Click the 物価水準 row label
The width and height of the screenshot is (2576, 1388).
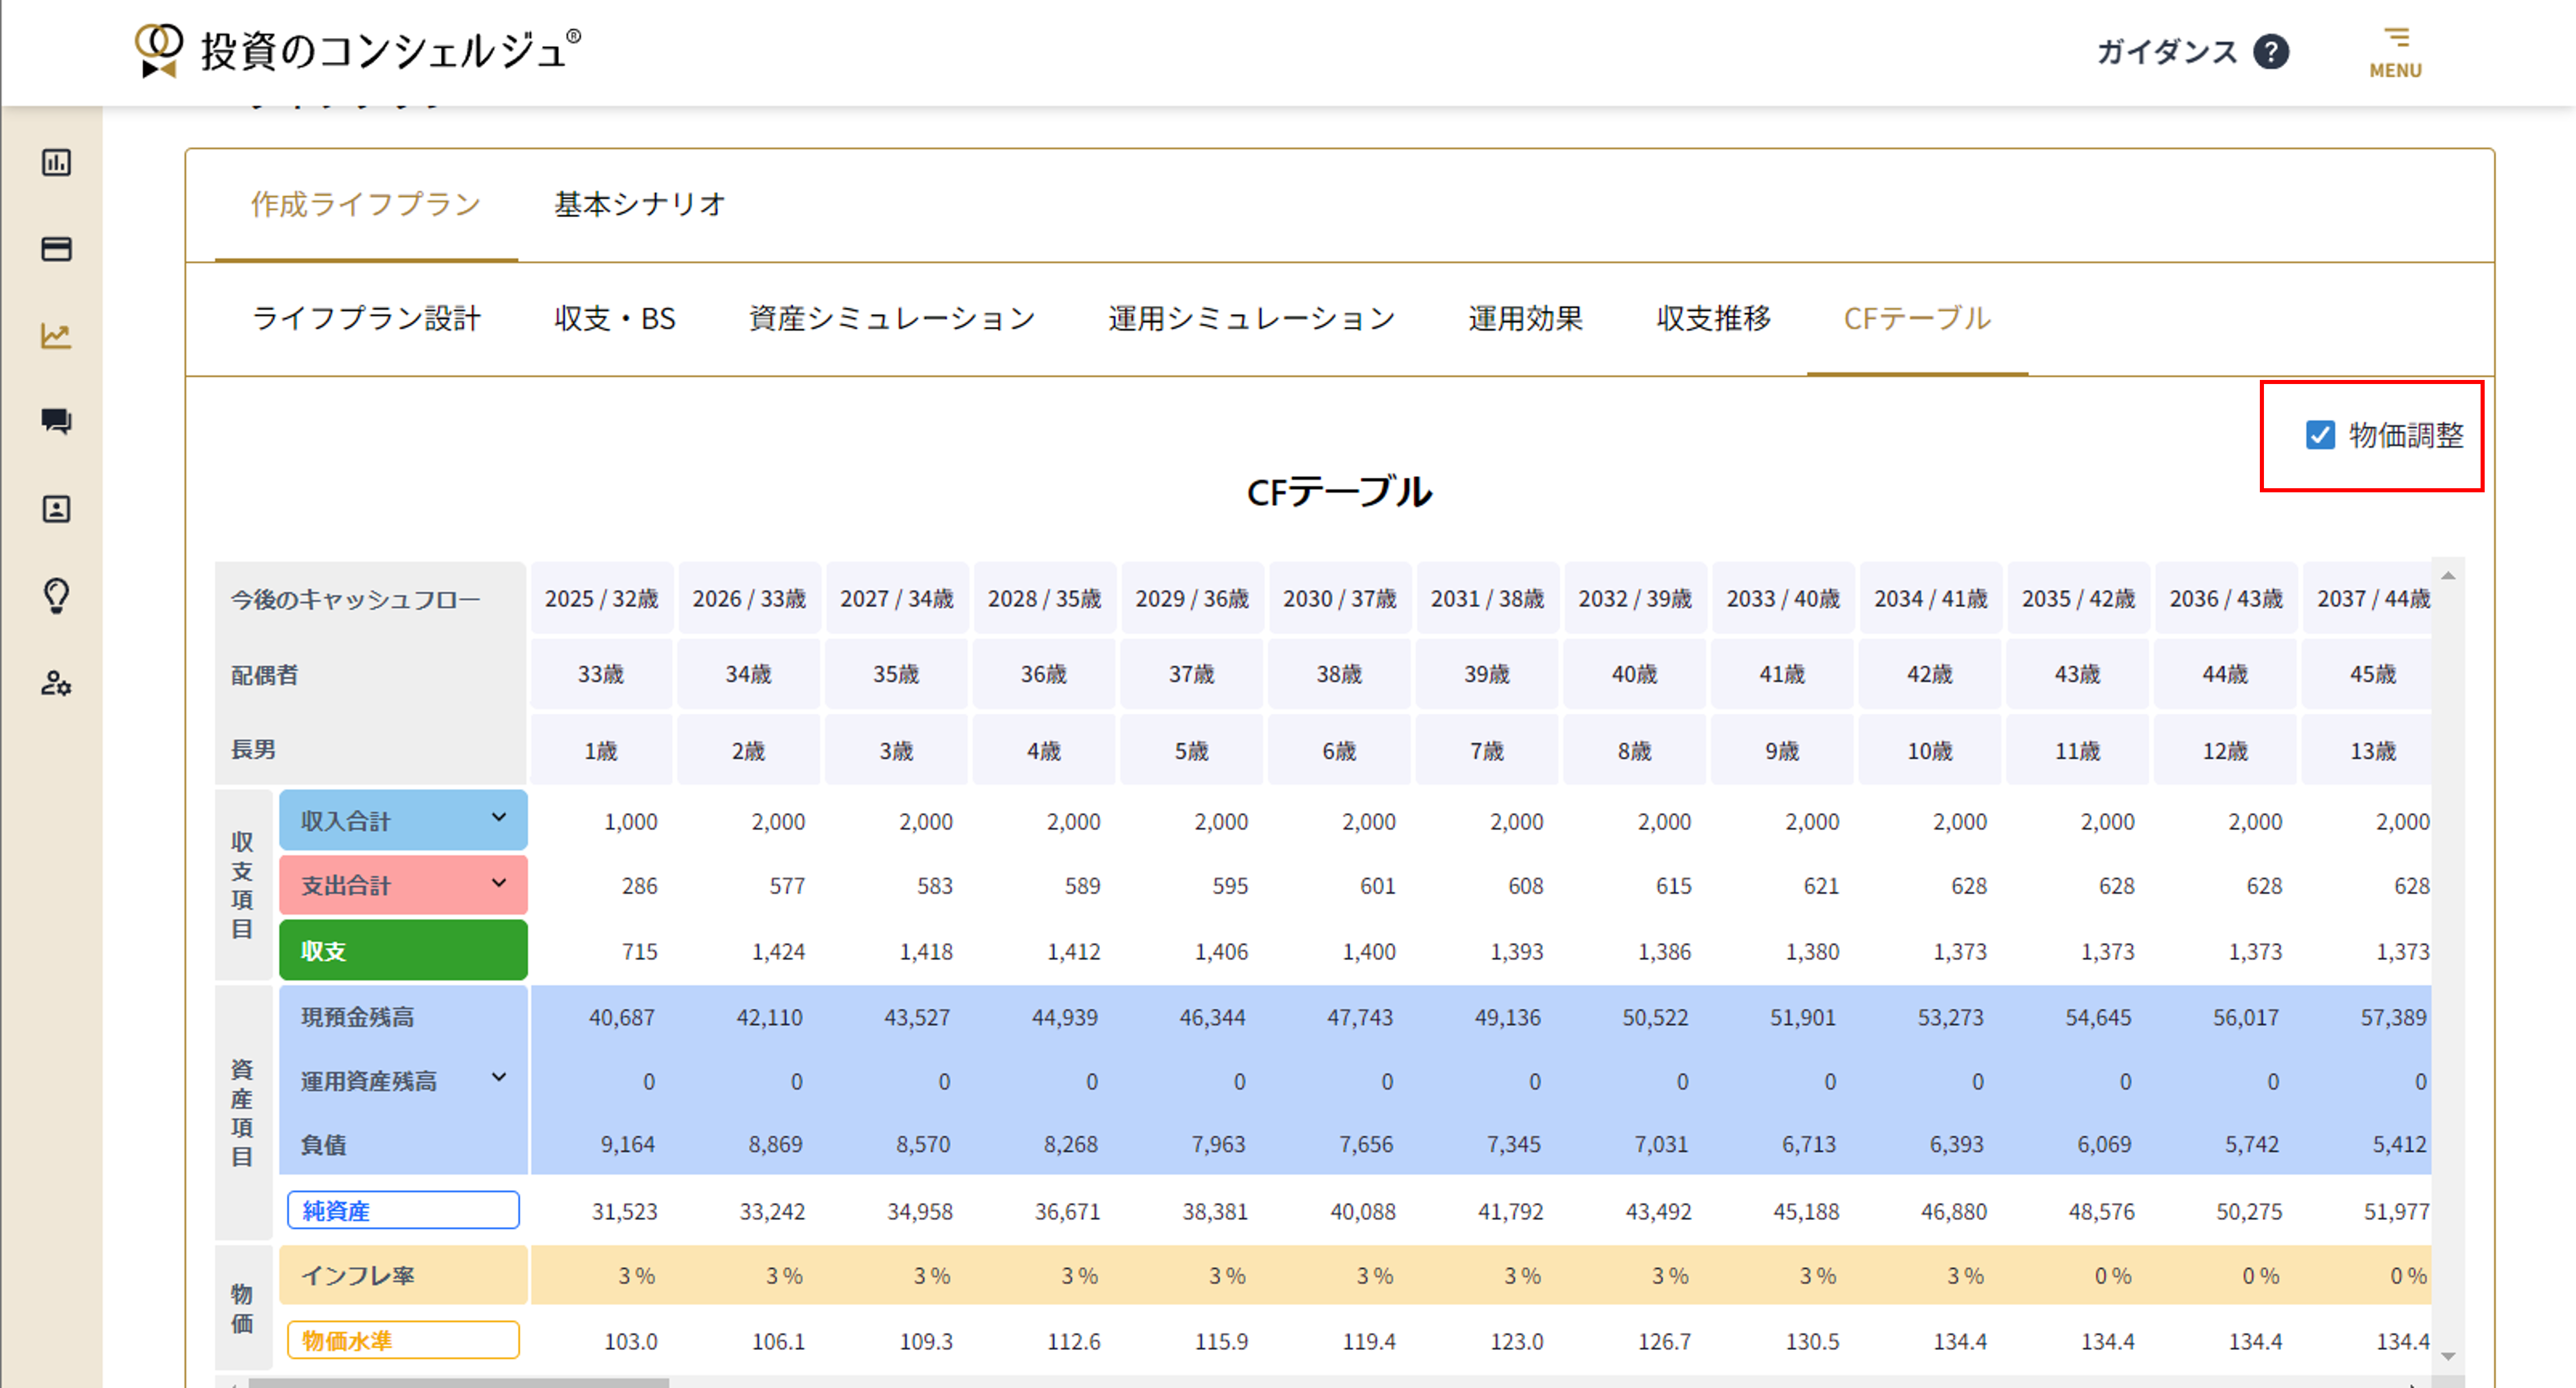(x=403, y=1340)
